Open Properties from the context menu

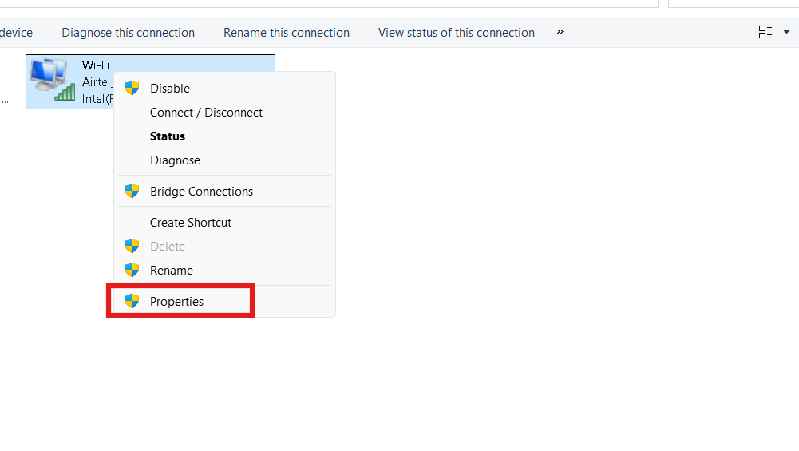point(176,302)
